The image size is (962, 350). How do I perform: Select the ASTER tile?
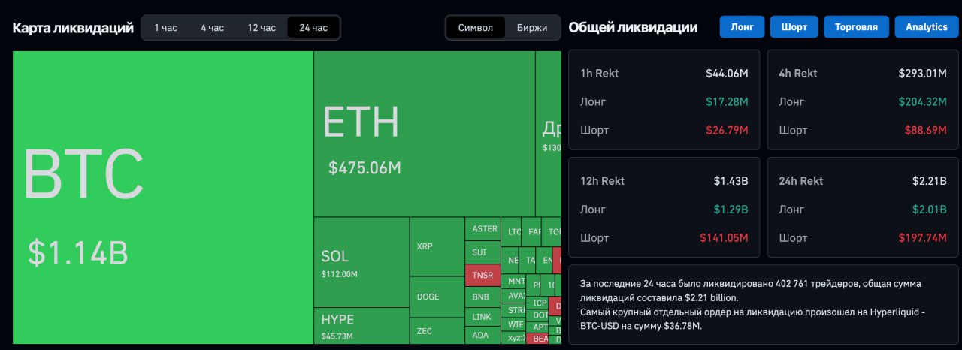click(x=483, y=229)
